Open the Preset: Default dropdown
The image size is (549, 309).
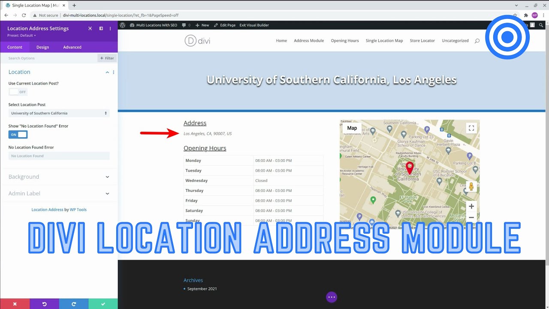point(21,35)
